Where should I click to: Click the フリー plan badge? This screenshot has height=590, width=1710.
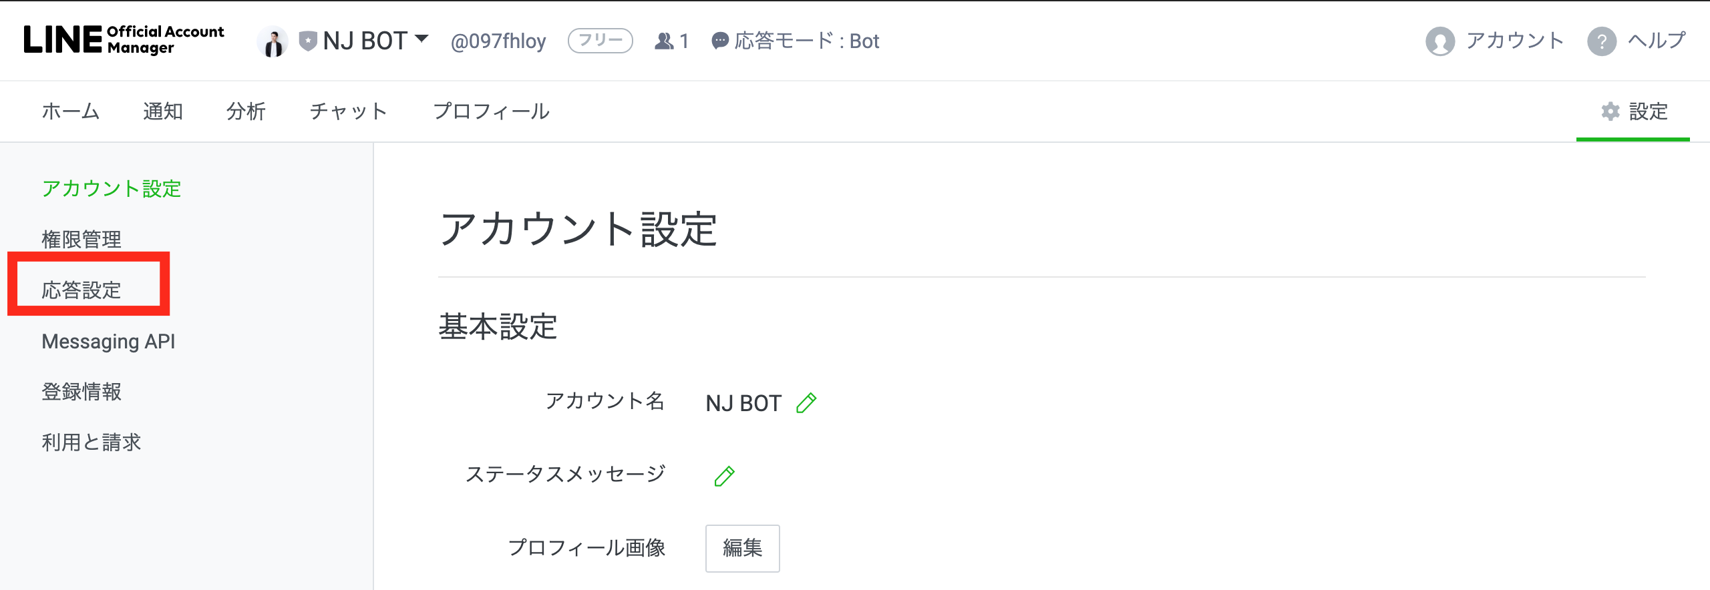click(600, 40)
